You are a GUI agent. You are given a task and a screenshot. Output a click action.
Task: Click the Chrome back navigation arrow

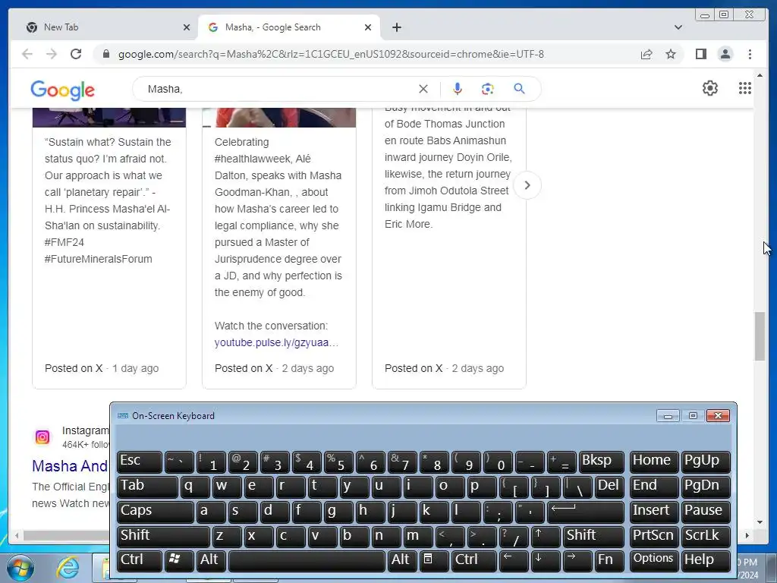27,54
